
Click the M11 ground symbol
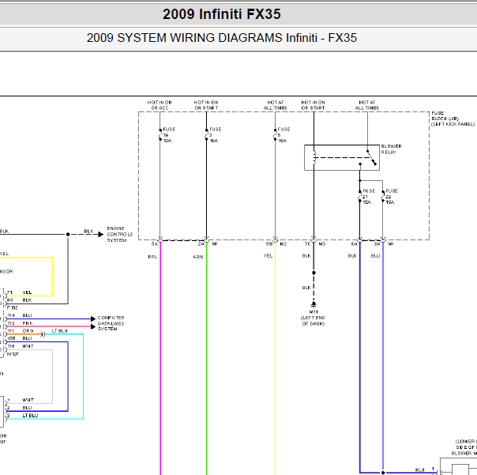coord(314,304)
